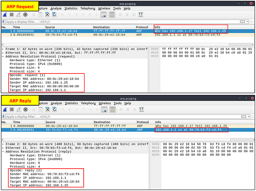Collapse Address Resolution Protocol (request) tree
Viewport: 256px width, 191px height.
(3, 57)
